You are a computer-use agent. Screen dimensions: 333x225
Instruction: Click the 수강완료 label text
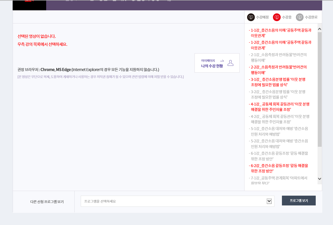tap(311, 18)
